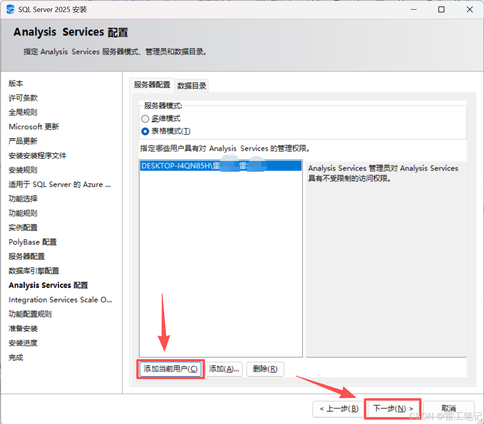
Task: Select the 多维模式 radio button
Action: point(145,119)
